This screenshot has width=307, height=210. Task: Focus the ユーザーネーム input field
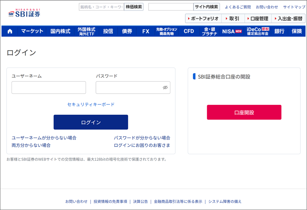[x=49, y=88]
